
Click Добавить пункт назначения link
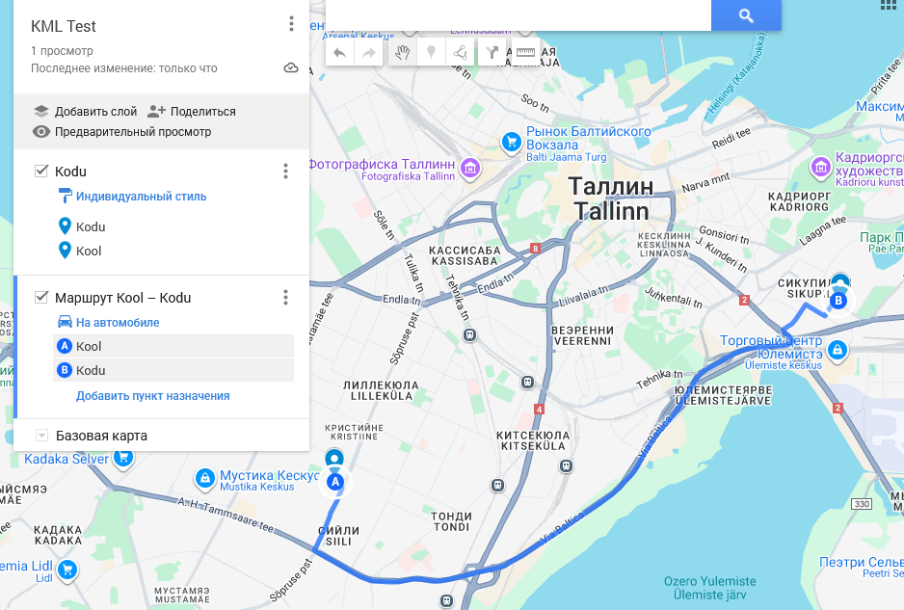coord(153,396)
